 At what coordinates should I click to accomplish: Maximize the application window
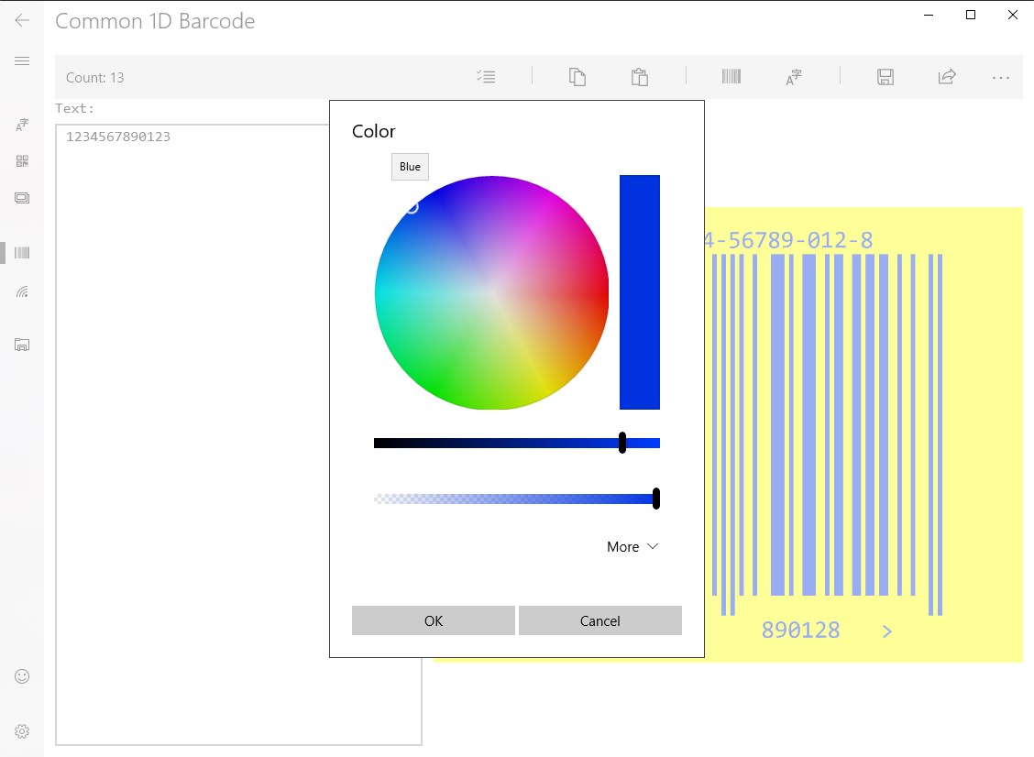click(971, 15)
